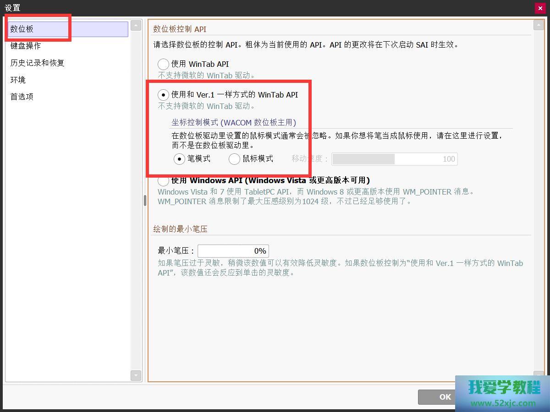This screenshot has width=550, height=412.
Task: Click the splitter handle between panels
Action: [x=145, y=201]
